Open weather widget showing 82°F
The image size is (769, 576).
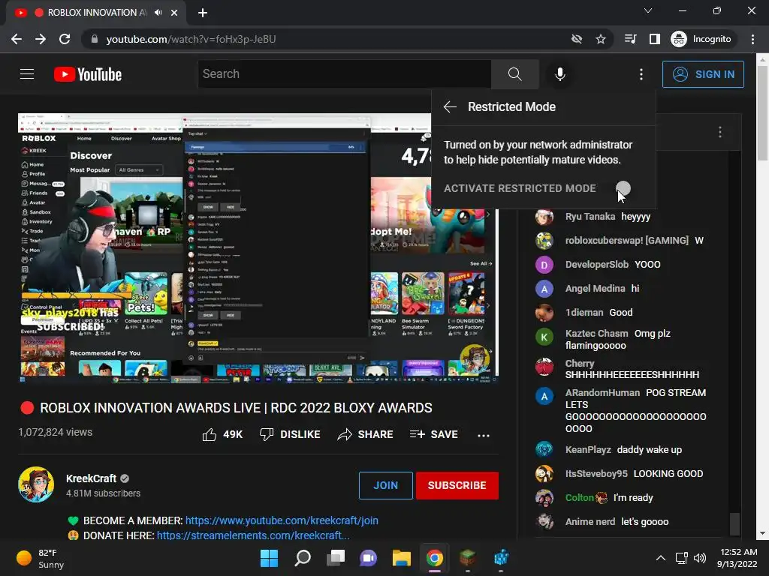[41, 558]
